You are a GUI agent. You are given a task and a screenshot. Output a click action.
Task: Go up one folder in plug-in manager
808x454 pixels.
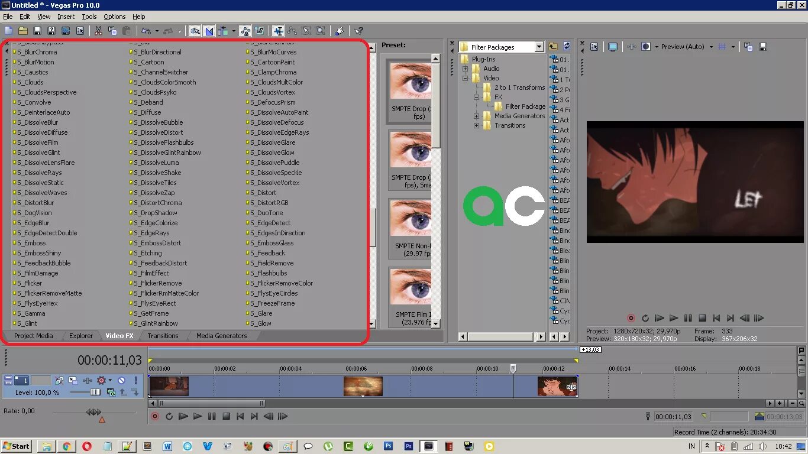tap(553, 46)
